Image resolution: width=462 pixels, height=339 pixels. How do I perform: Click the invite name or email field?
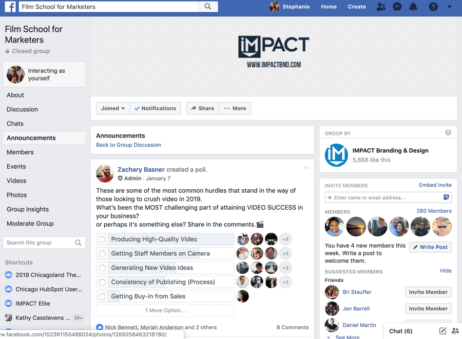(x=388, y=197)
